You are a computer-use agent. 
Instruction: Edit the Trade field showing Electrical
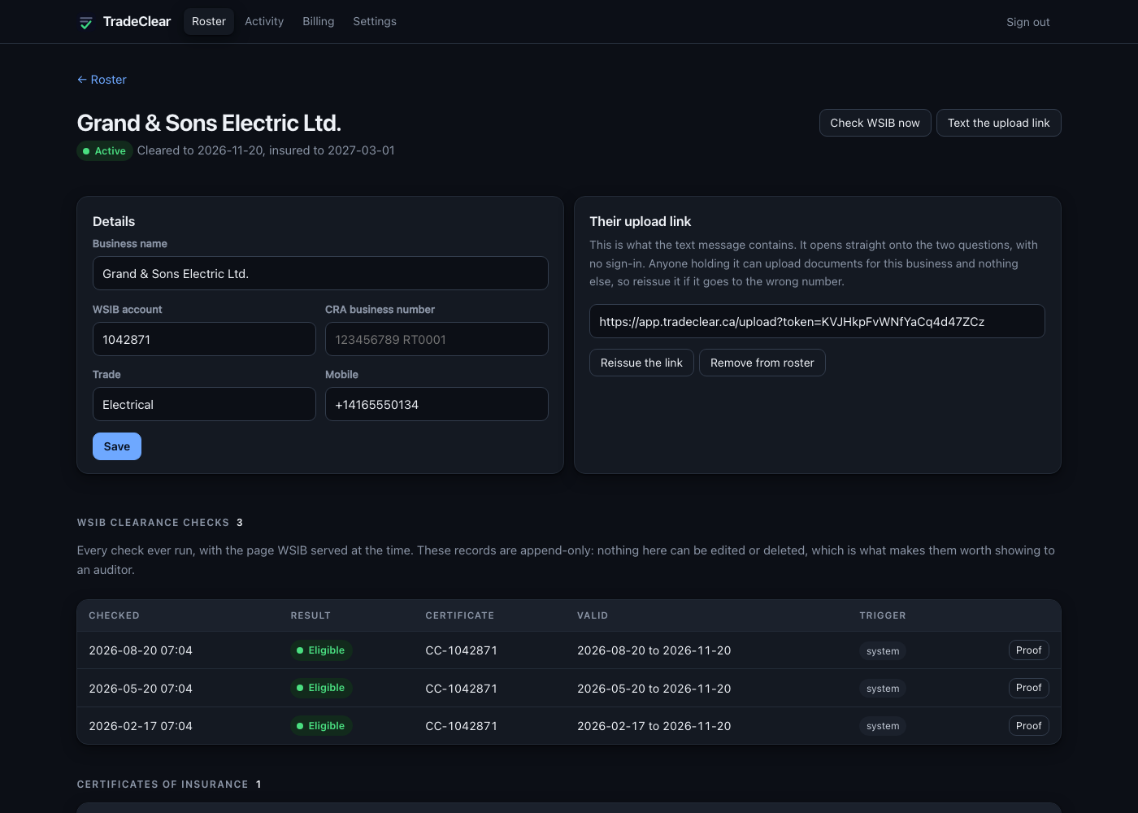[x=204, y=404]
